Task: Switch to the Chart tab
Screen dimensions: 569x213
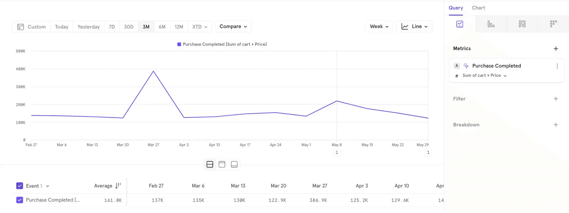Action: tap(478, 8)
